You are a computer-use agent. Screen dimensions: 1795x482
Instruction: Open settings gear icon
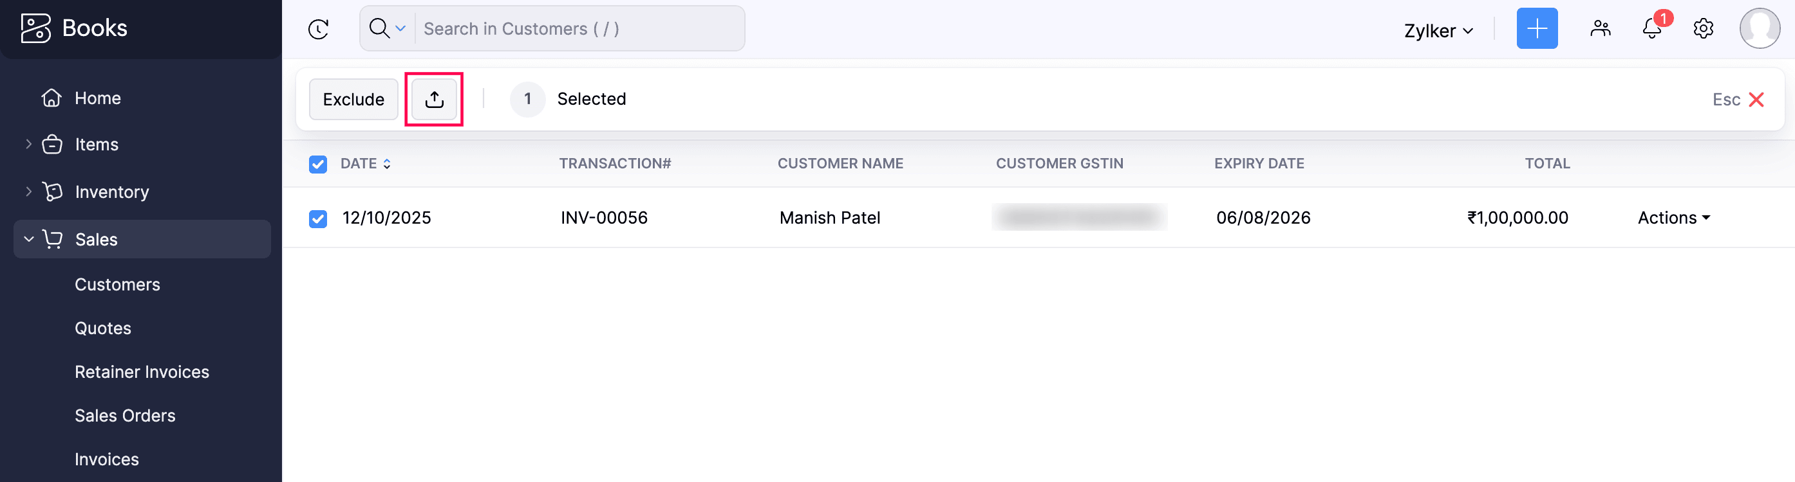coord(1703,28)
